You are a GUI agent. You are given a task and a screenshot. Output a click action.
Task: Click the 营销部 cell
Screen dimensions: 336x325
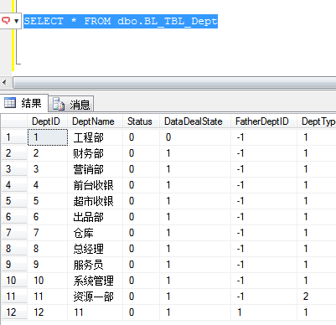click(95, 169)
